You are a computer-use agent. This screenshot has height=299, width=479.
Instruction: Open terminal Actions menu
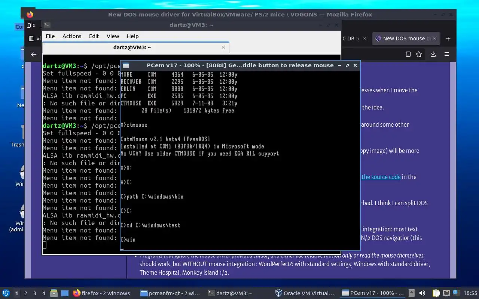[72, 36]
